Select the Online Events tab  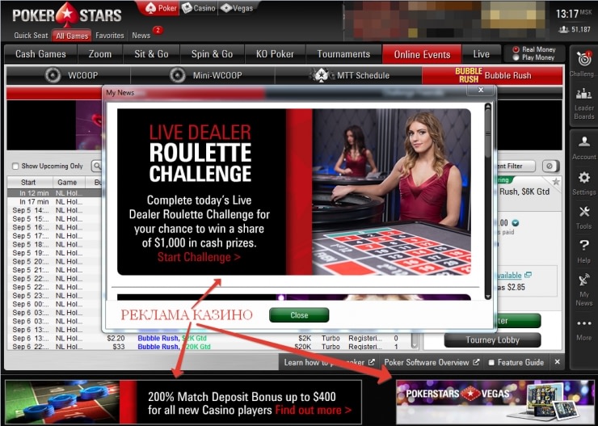coord(422,54)
